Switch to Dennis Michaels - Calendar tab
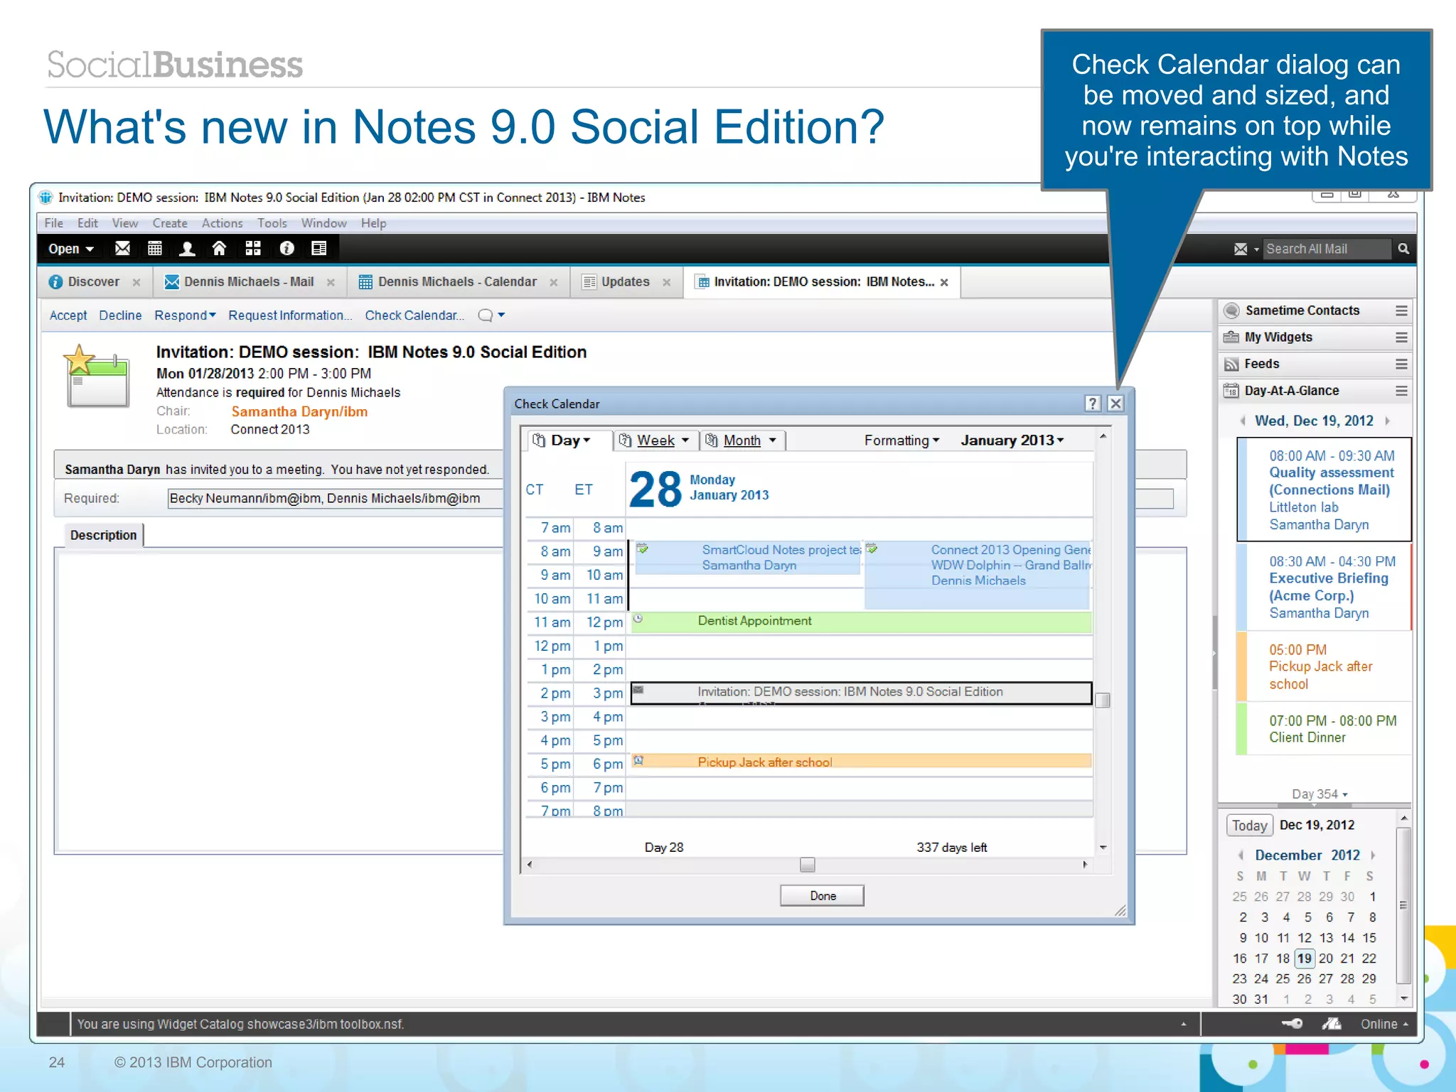The width and height of the screenshot is (1456, 1092). click(x=456, y=282)
